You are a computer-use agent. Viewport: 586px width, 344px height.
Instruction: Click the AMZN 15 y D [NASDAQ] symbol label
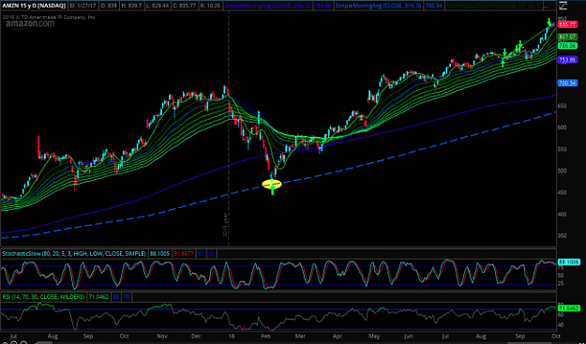[x=33, y=6]
